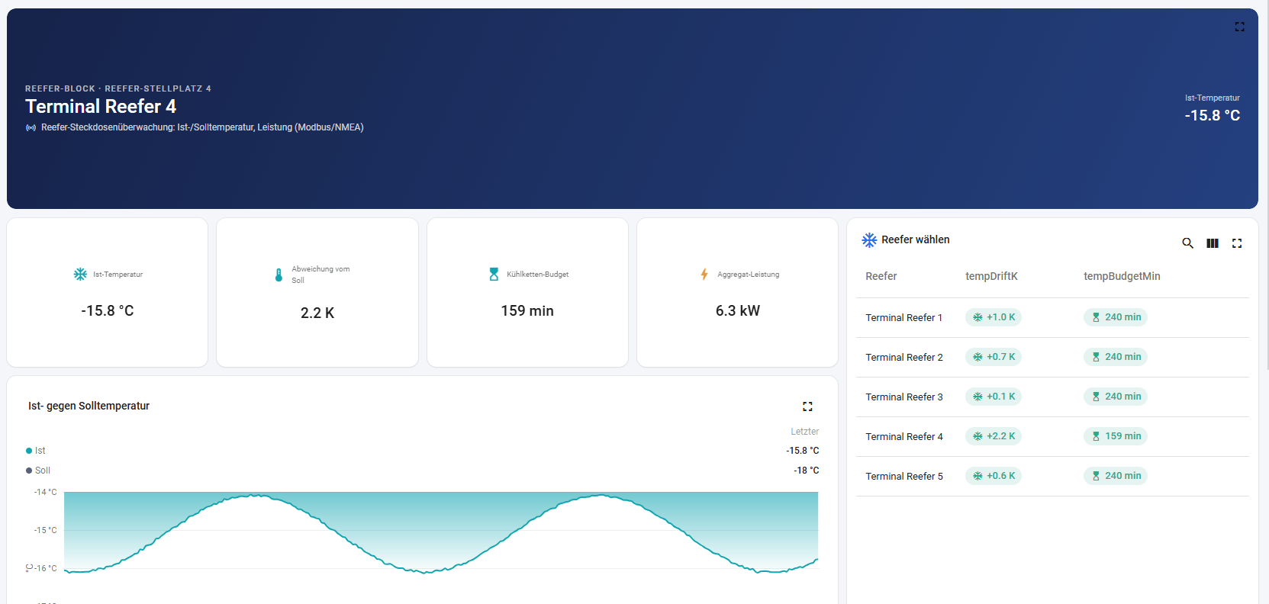Select Terminal Reefer 1 row

pyautogui.click(x=1052, y=317)
